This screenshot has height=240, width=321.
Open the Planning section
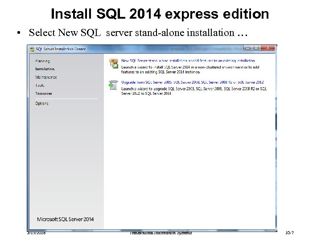pyautogui.click(x=43, y=61)
